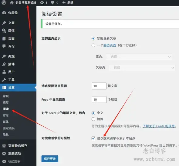Screen dimensions: 179x166
Task: Click the 保存更改 button
Action: tap(50, 159)
